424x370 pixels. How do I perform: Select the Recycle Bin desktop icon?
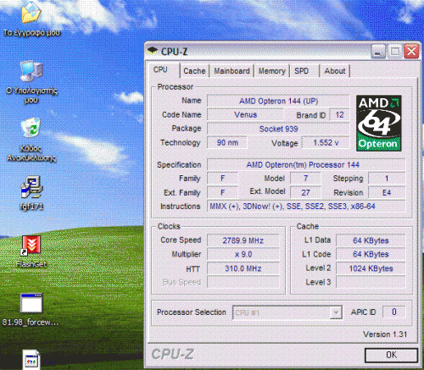31,128
